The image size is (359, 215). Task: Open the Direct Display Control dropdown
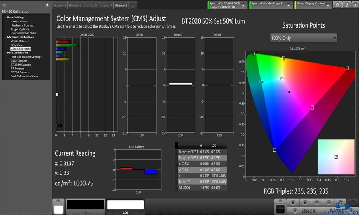click(328, 5)
